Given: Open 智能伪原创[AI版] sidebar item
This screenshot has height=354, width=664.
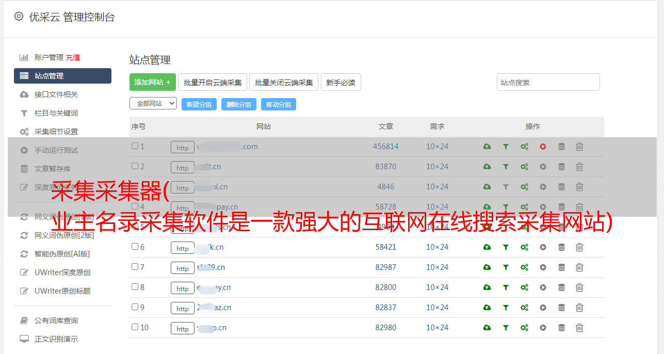Looking at the screenshot, I should 62,254.
